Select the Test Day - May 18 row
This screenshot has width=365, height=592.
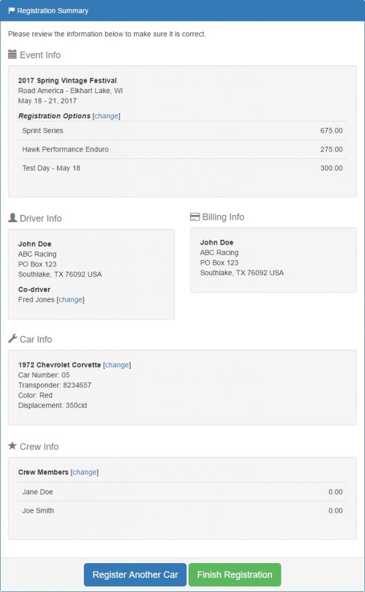click(x=182, y=168)
